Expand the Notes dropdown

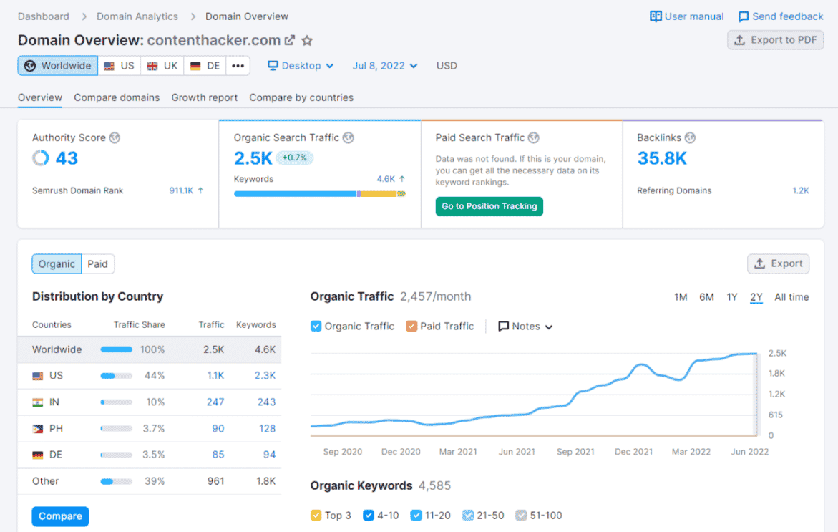click(x=525, y=327)
